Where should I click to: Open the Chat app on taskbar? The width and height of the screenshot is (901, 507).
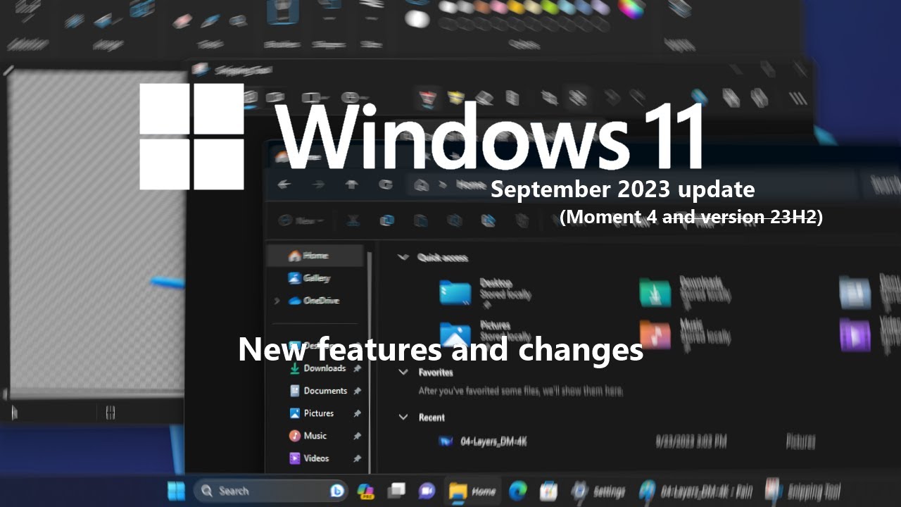click(427, 491)
